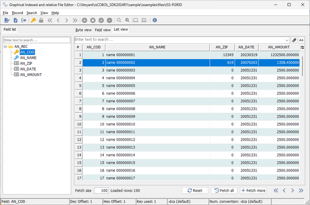Click the gray circle square icon in toolbar
The width and height of the screenshot is (310, 205).
click(92, 20)
